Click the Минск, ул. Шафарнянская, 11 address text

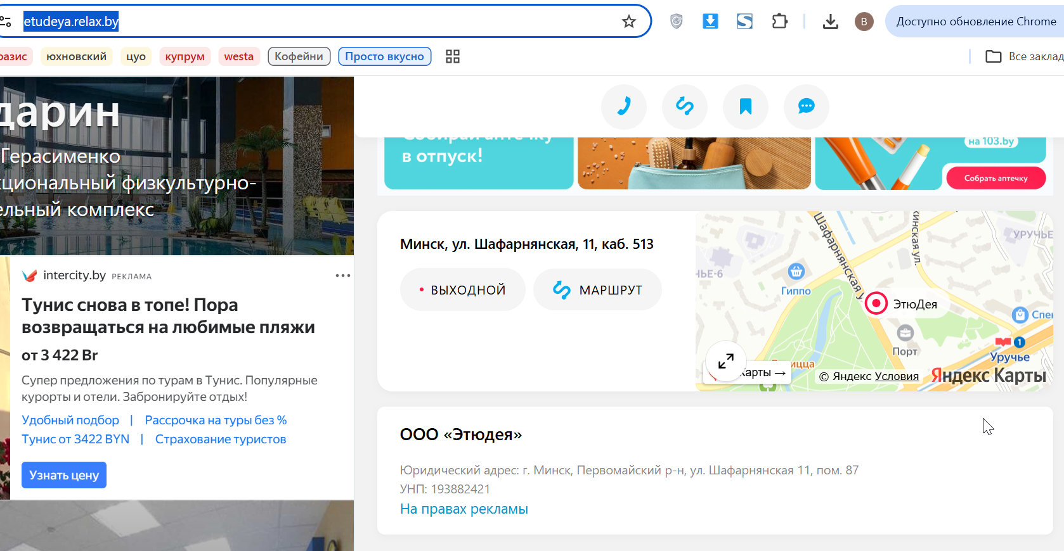(x=527, y=244)
